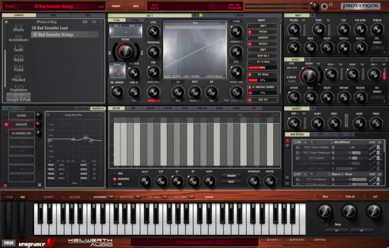Click the Shaper Gain1 knob
Screen dimensions: 389x248
point(318,123)
